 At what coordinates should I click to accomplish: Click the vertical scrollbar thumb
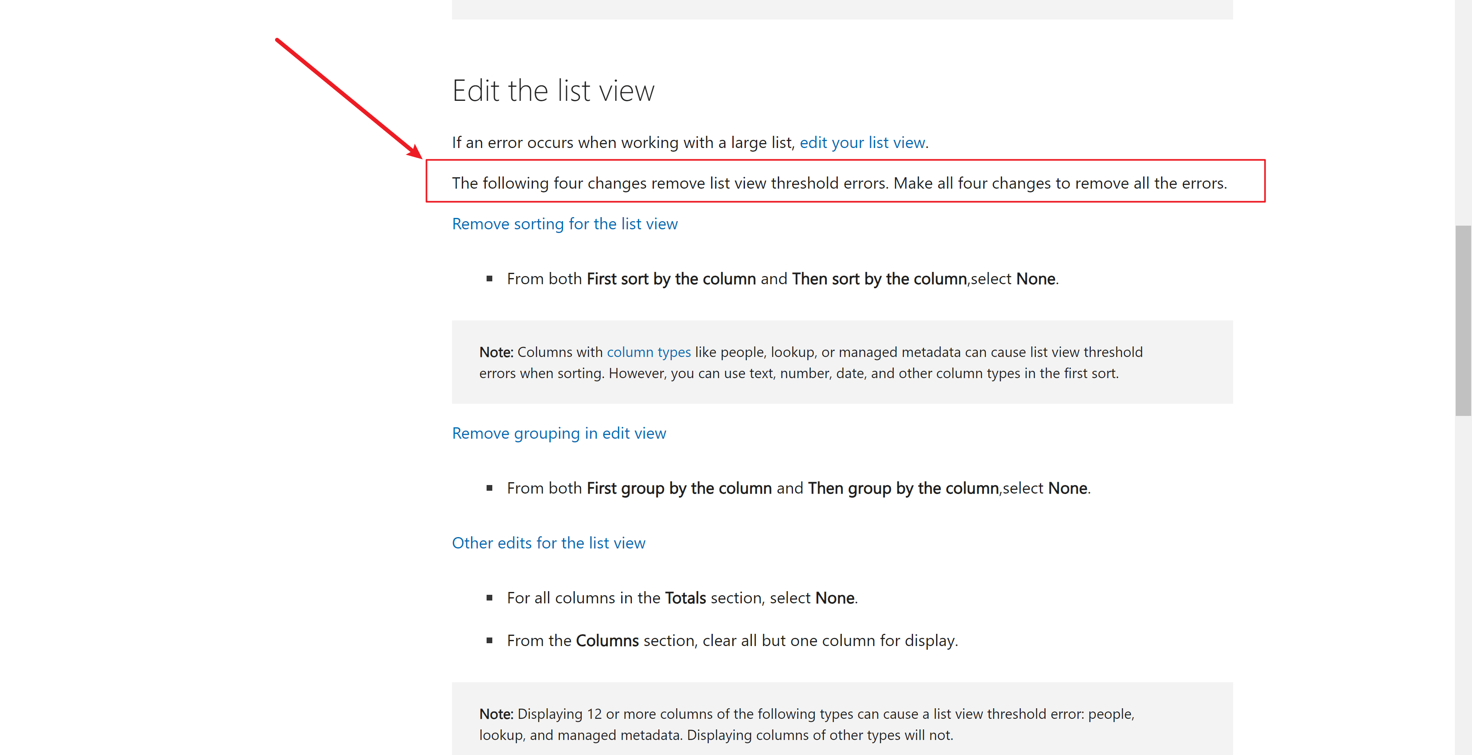tap(1463, 320)
